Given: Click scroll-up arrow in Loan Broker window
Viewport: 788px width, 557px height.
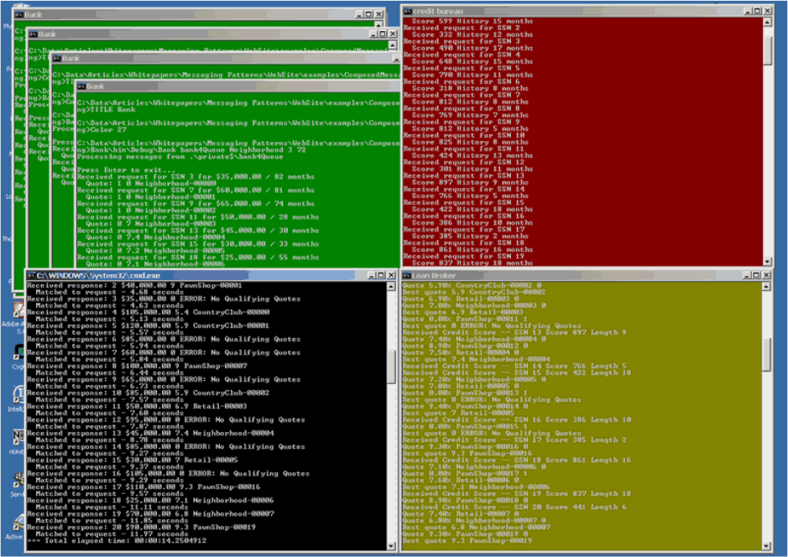Looking at the screenshot, I should pyautogui.click(x=766, y=286).
